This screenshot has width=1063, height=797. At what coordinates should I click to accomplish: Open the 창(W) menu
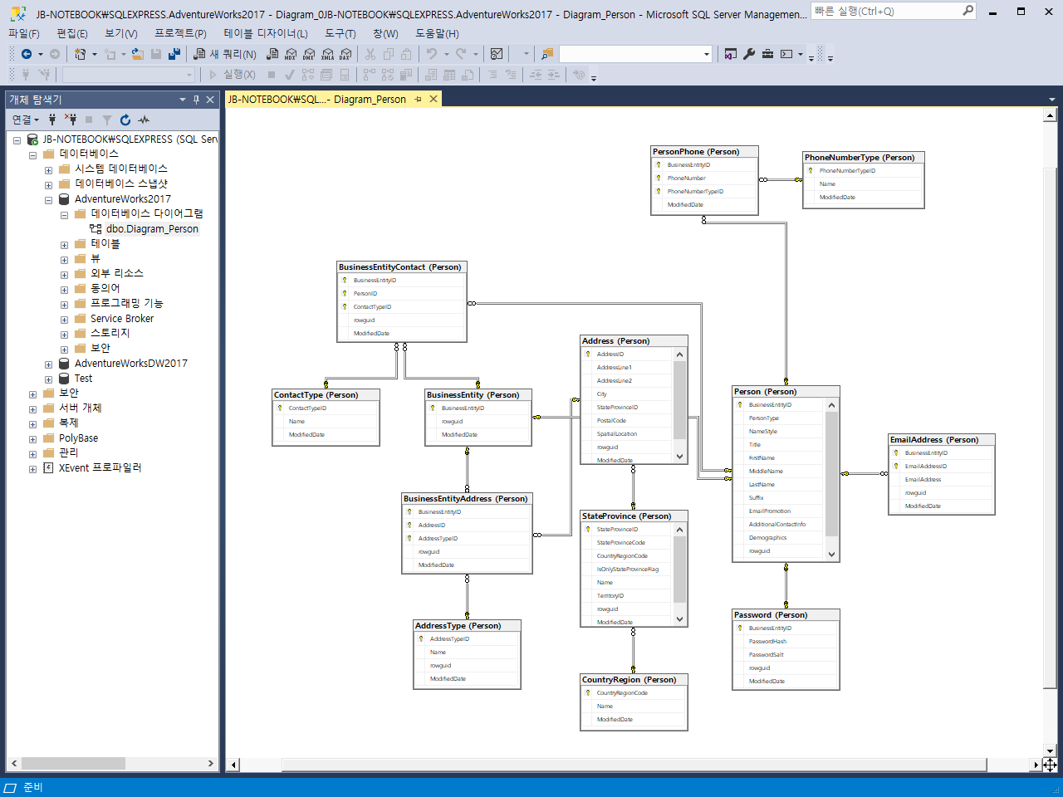point(385,33)
